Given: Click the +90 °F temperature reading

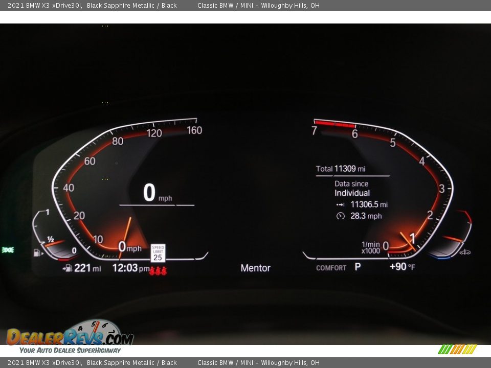Looking at the screenshot, I should click(402, 267).
